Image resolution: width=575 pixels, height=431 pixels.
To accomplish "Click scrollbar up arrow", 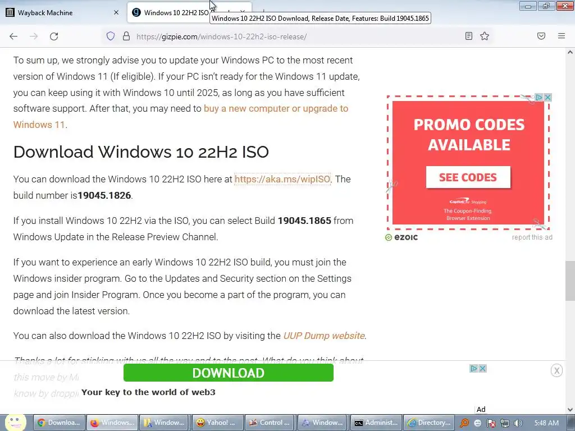I will pyautogui.click(x=570, y=52).
